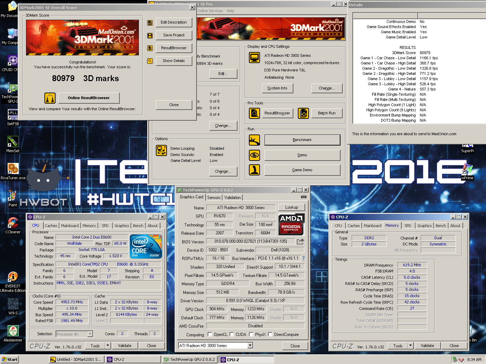
Task: Enable the DirectCompute checkbox in GPU-Z
Action: (270, 335)
